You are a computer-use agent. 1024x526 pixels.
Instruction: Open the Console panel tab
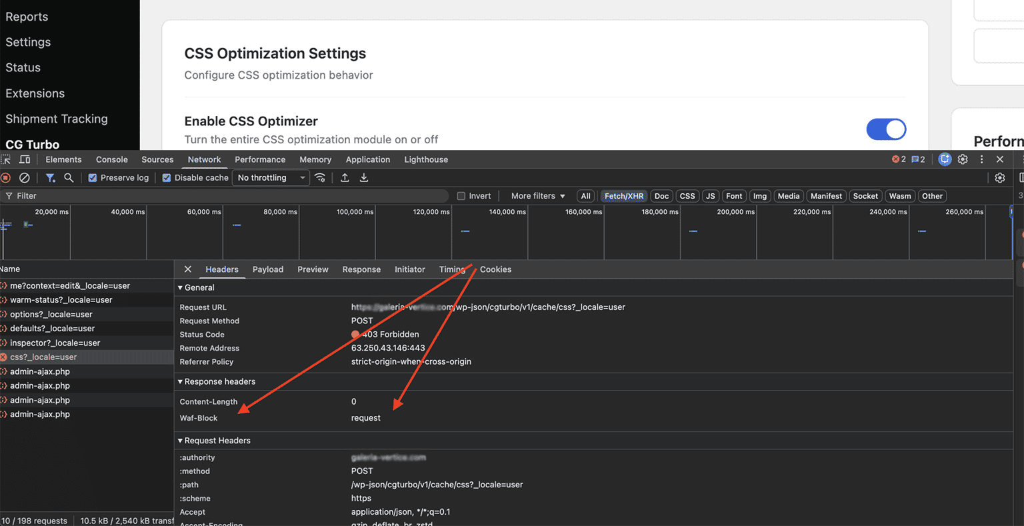112,159
